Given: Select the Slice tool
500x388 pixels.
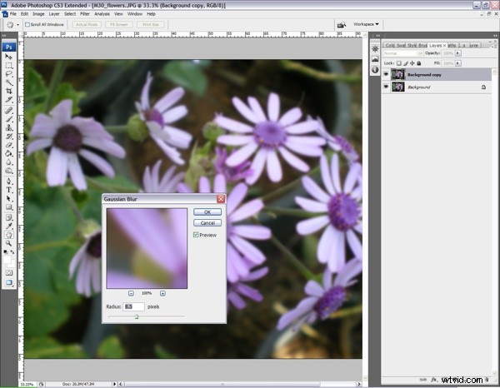Looking at the screenshot, I should 8,100.
